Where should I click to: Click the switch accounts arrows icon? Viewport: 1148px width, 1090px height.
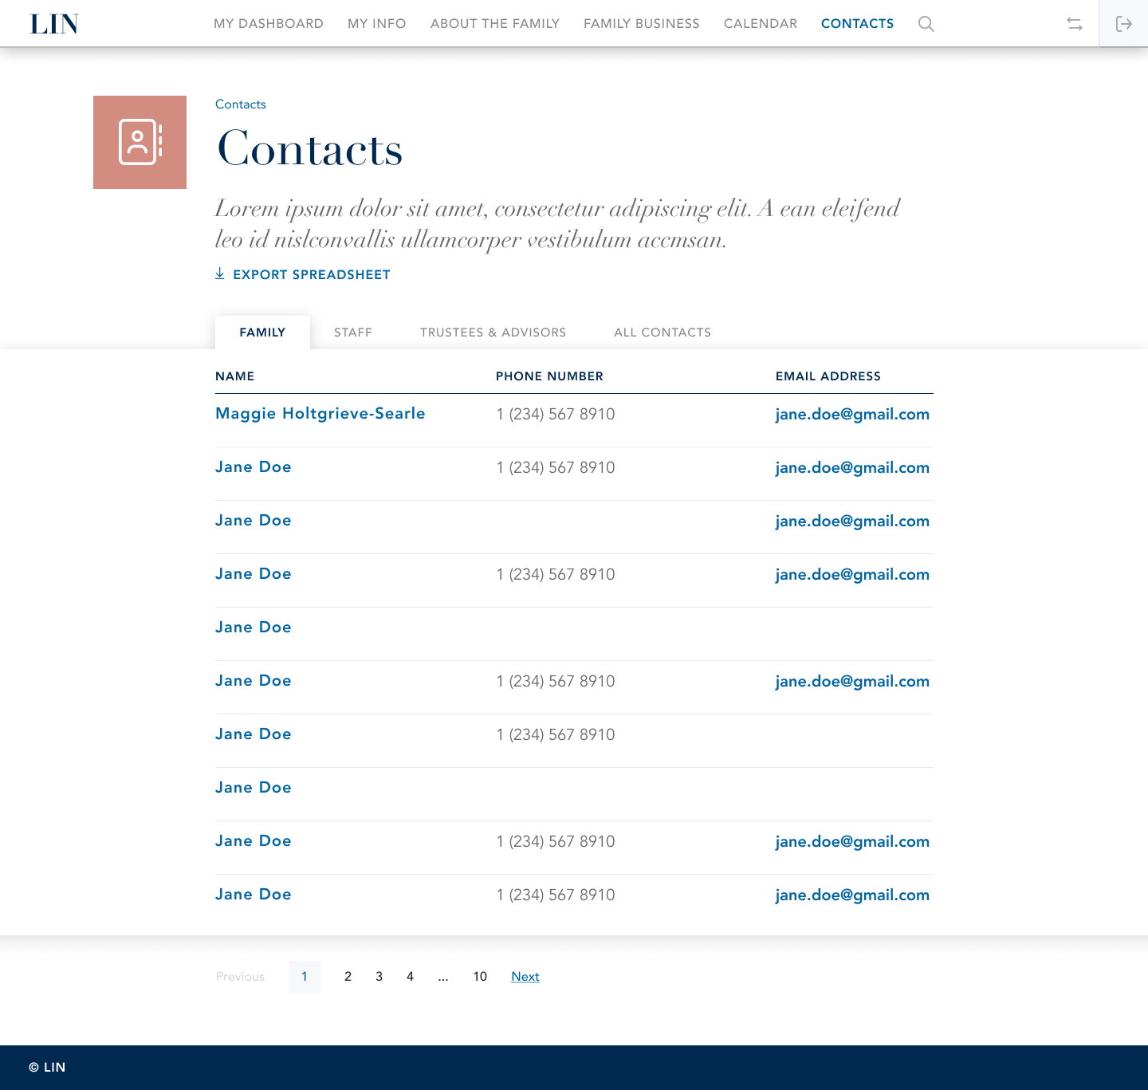click(x=1075, y=23)
